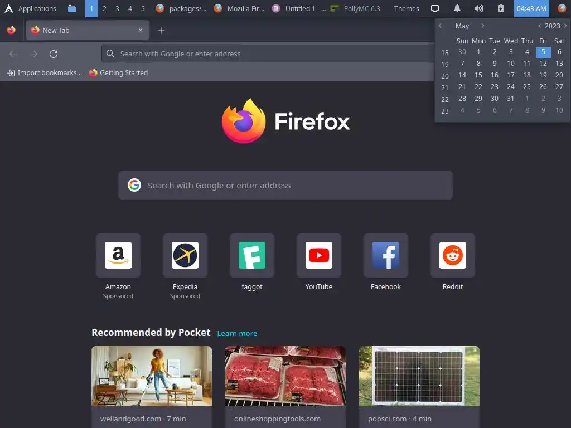Focus the center Google search box
This screenshot has width=571, height=428.
285,185
